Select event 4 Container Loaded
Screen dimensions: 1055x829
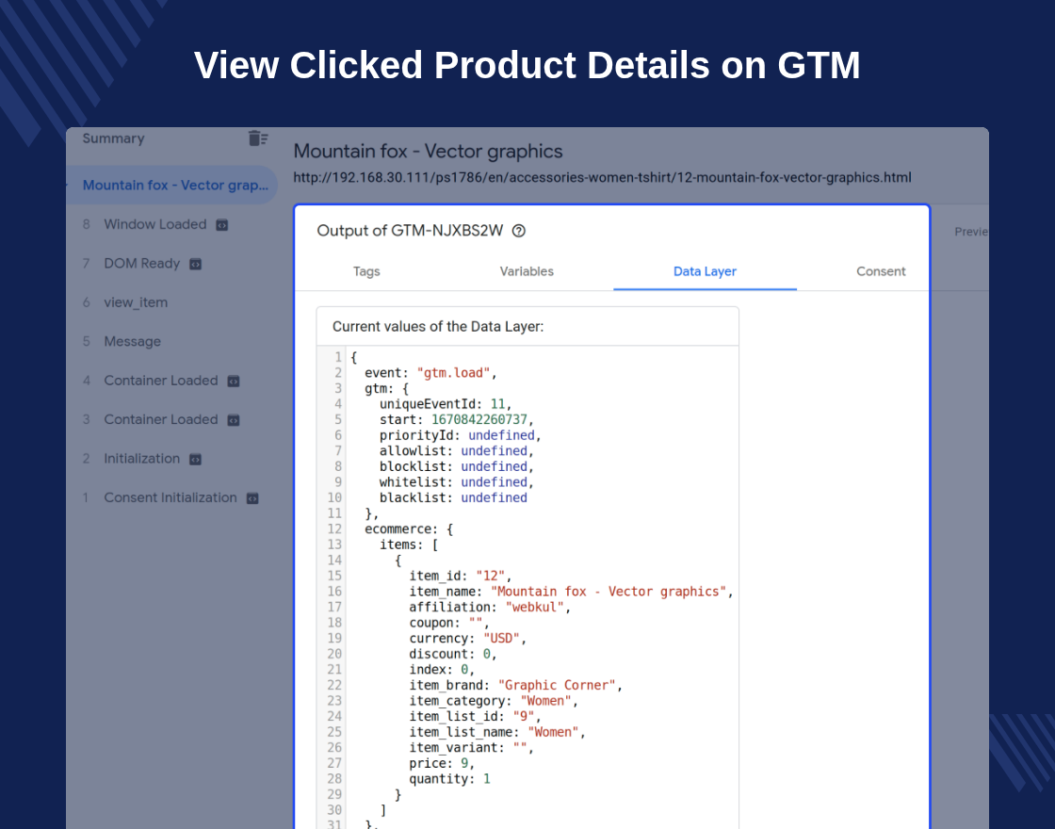coord(161,381)
